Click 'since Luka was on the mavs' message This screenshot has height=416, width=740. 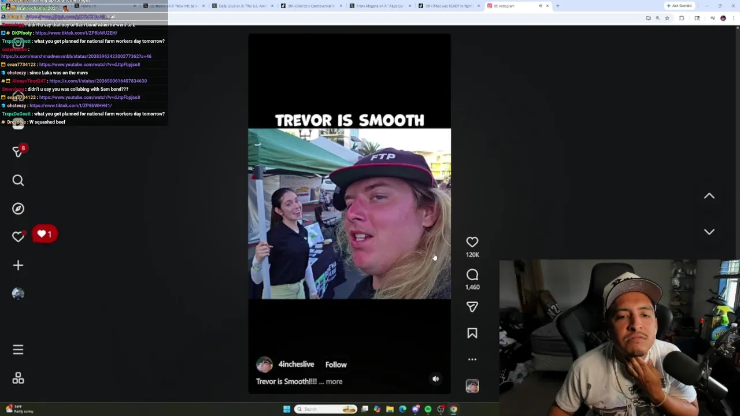pos(58,73)
